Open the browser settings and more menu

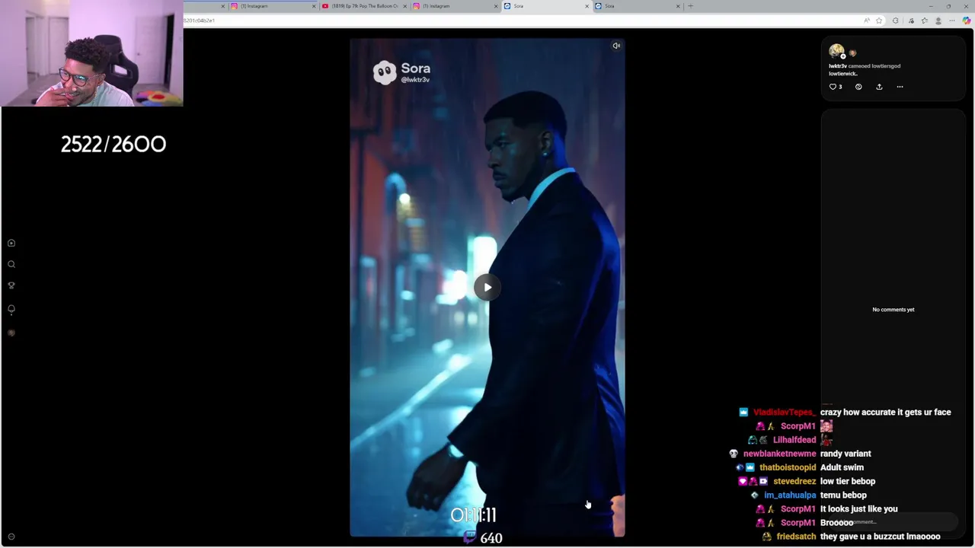point(951,21)
